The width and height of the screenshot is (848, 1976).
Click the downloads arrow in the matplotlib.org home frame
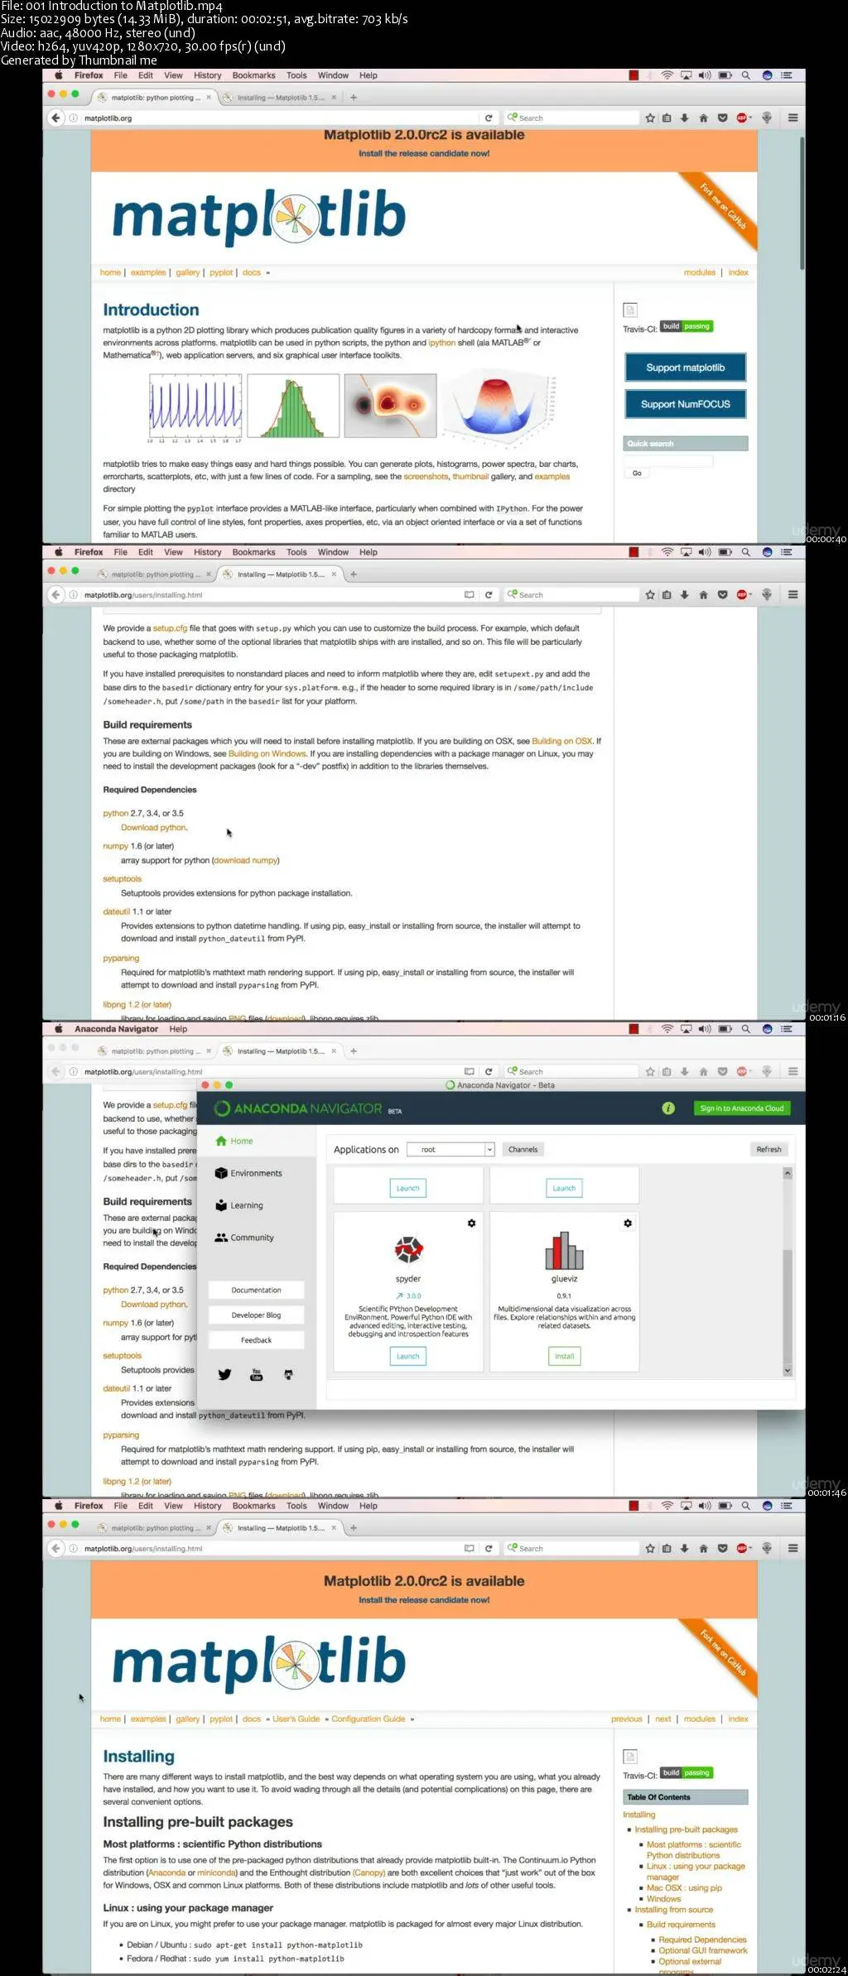click(684, 118)
